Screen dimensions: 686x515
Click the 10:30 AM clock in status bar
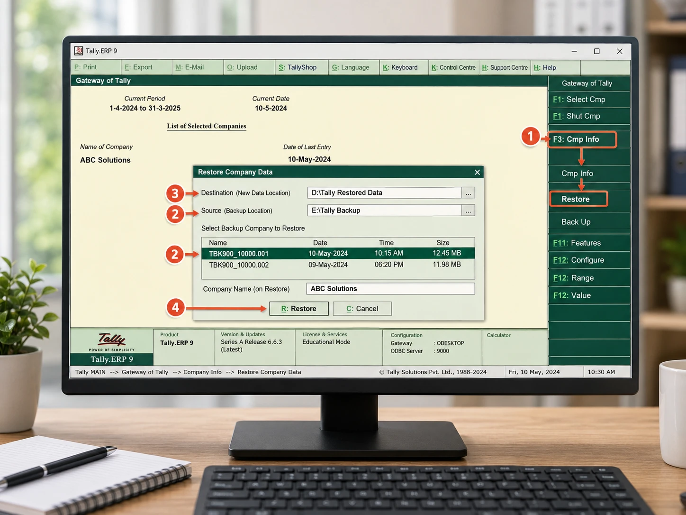601,372
